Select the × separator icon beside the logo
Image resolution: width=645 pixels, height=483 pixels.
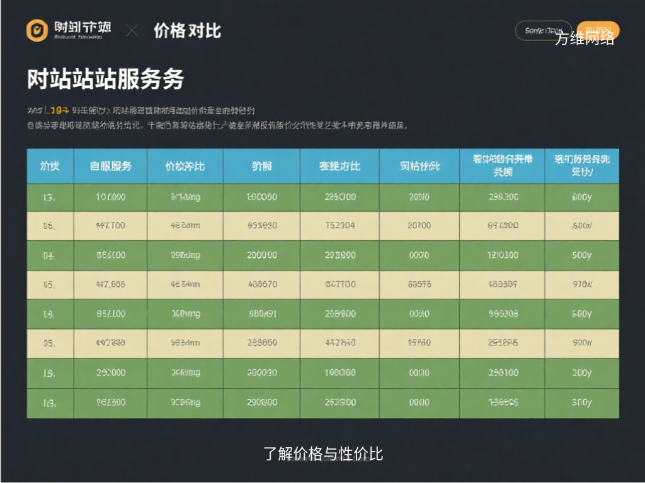[x=132, y=29]
